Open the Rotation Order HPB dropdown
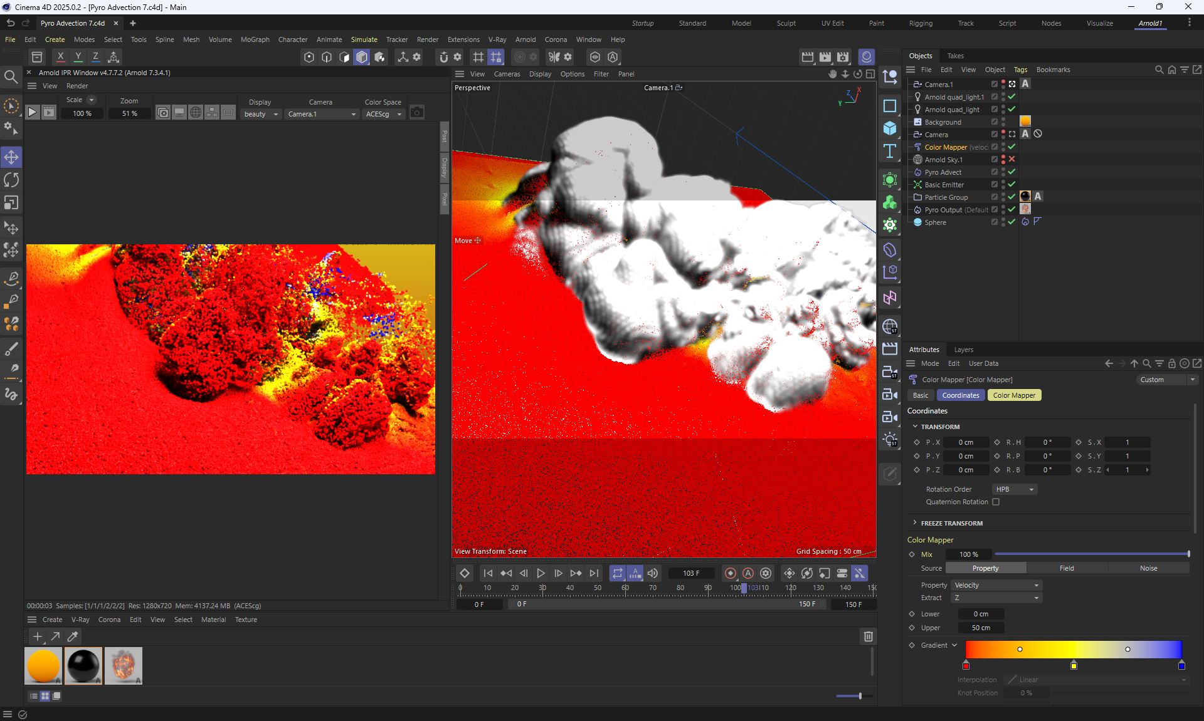Image resolution: width=1204 pixels, height=721 pixels. point(1015,489)
